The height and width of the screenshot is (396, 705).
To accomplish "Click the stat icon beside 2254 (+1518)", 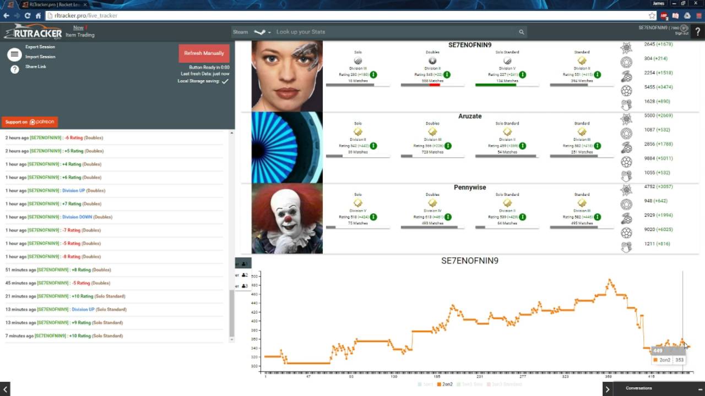I will (x=626, y=76).
